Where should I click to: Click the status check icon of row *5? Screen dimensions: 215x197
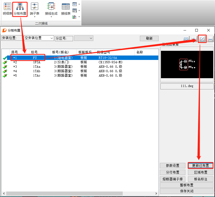point(5,76)
